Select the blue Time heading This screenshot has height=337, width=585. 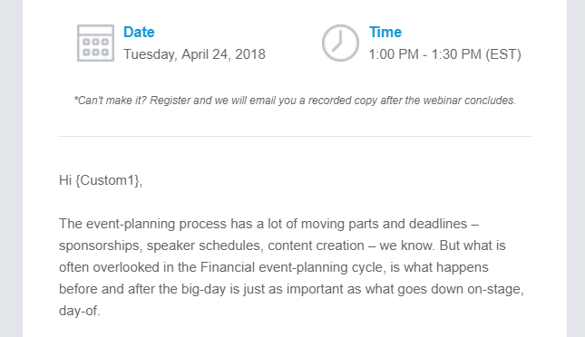[385, 32]
